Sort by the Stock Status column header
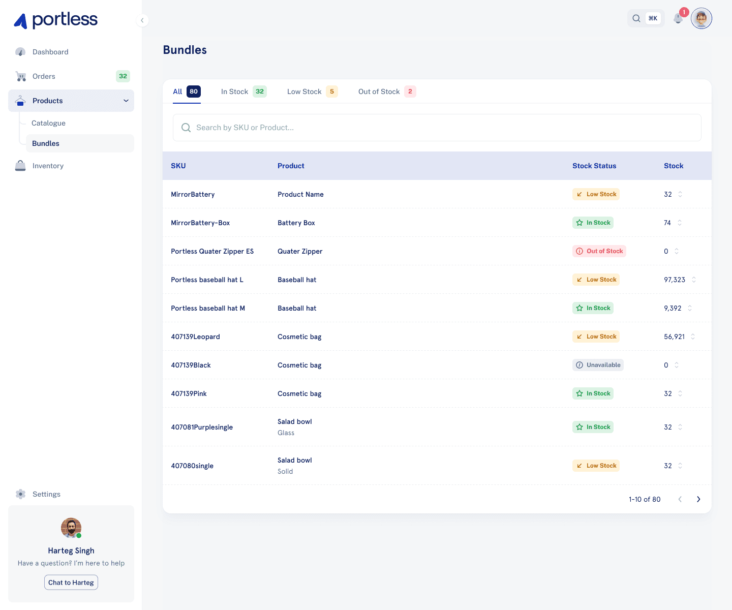The height and width of the screenshot is (610, 732). click(x=594, y=166)
